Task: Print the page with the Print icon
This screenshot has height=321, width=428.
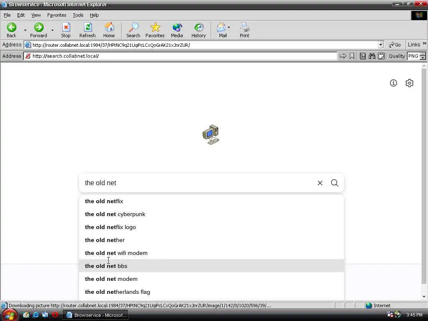Action: pos(245,30)
